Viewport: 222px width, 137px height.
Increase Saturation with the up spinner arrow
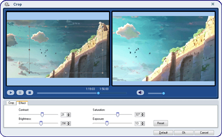143,113
